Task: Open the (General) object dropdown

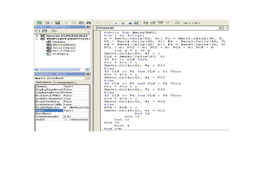Action: point(220,28)
